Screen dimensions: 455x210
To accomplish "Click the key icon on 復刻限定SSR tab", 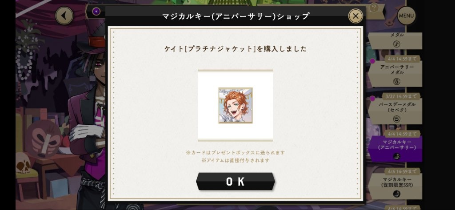I will click(x=396, y=194).
